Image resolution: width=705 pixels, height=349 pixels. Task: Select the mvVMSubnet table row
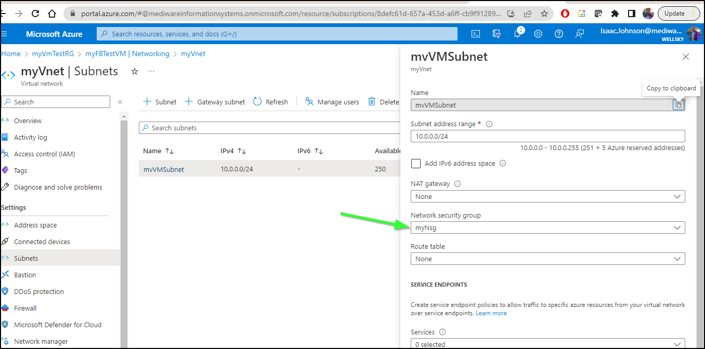(x=269, y=169)
